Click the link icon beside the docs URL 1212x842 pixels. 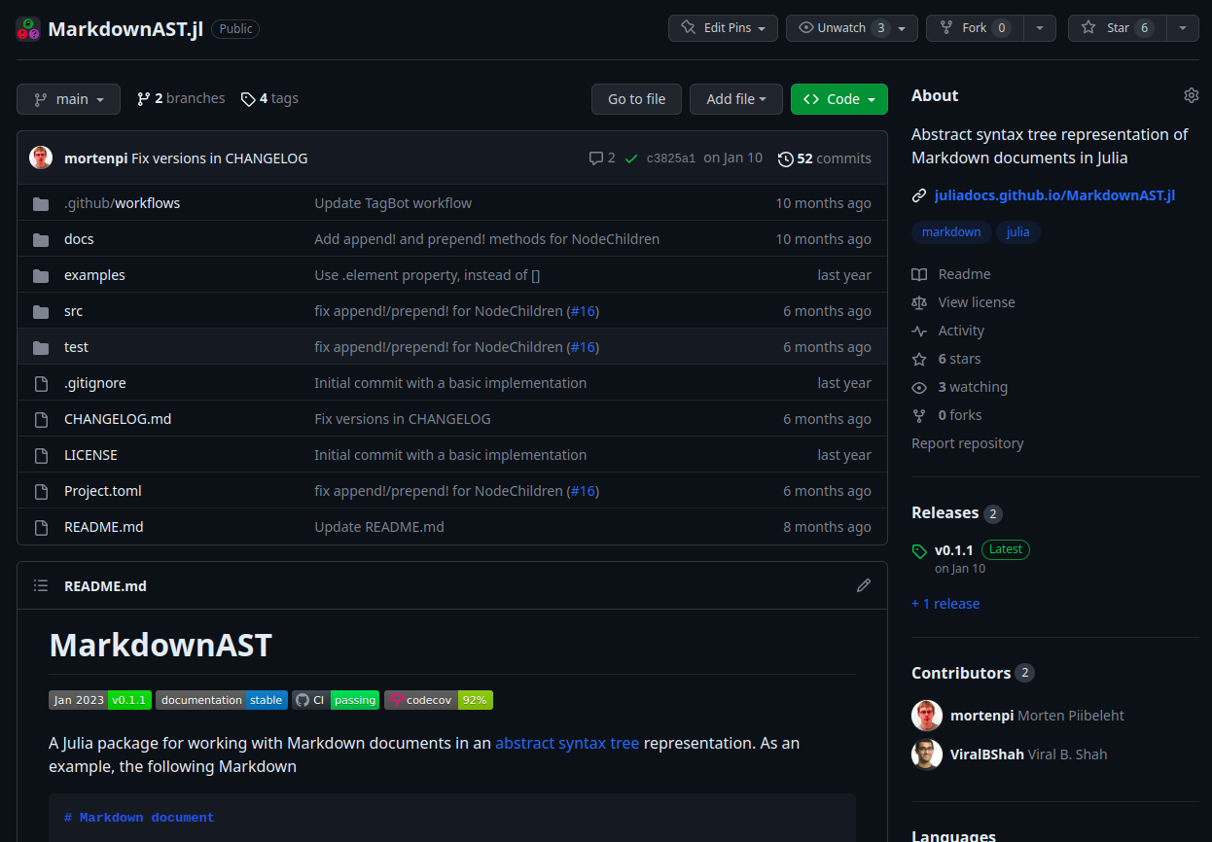(919, 195)
